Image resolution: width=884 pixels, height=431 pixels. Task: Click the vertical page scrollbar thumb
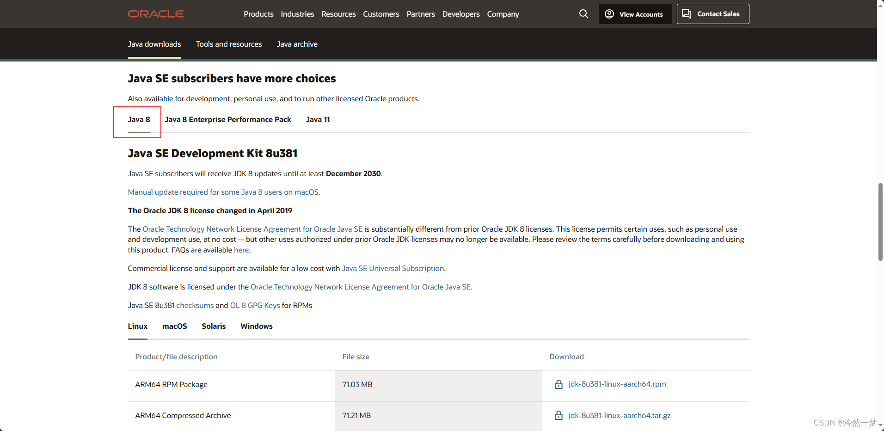(x=880, y=222)
